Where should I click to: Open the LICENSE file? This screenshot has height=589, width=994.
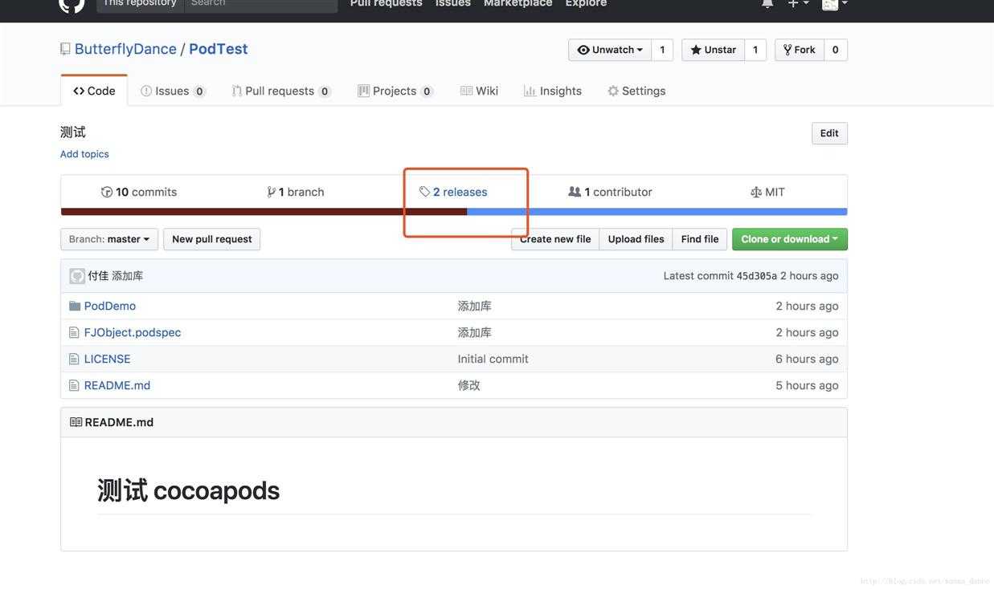coord(108,359)
